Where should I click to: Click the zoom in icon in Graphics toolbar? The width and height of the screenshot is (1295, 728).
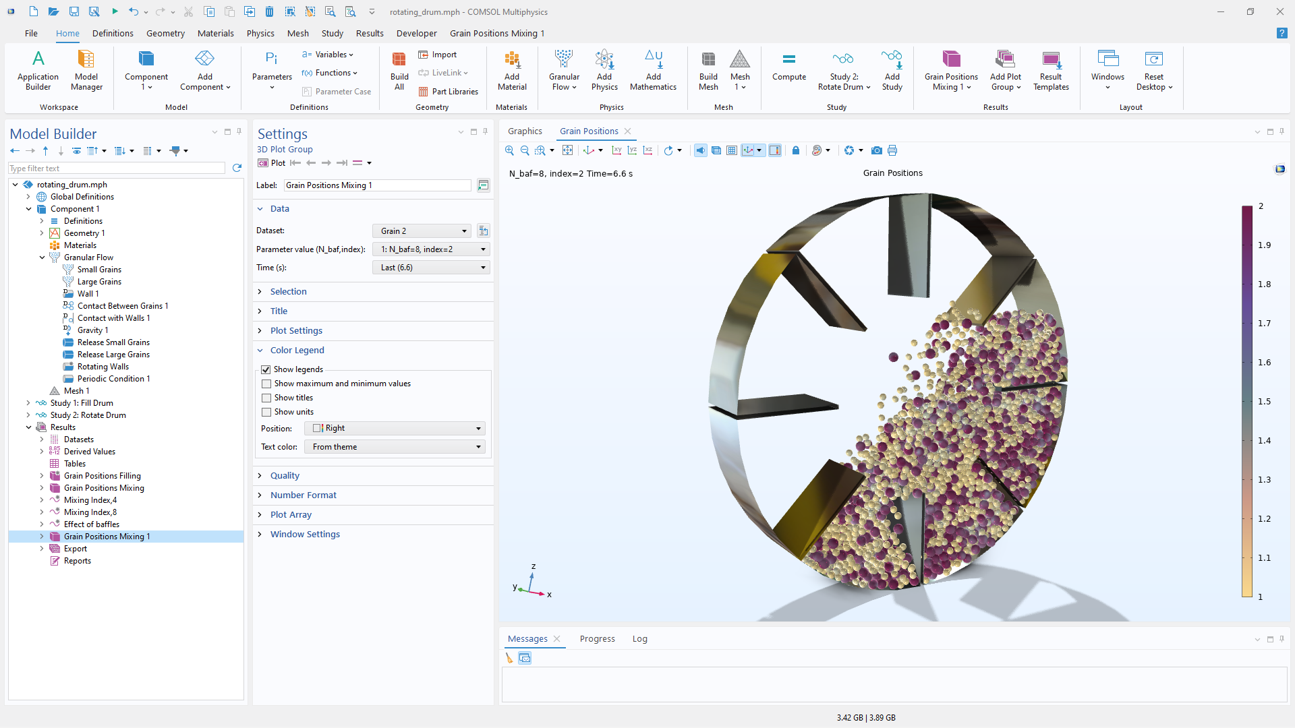tap(509, 150)
